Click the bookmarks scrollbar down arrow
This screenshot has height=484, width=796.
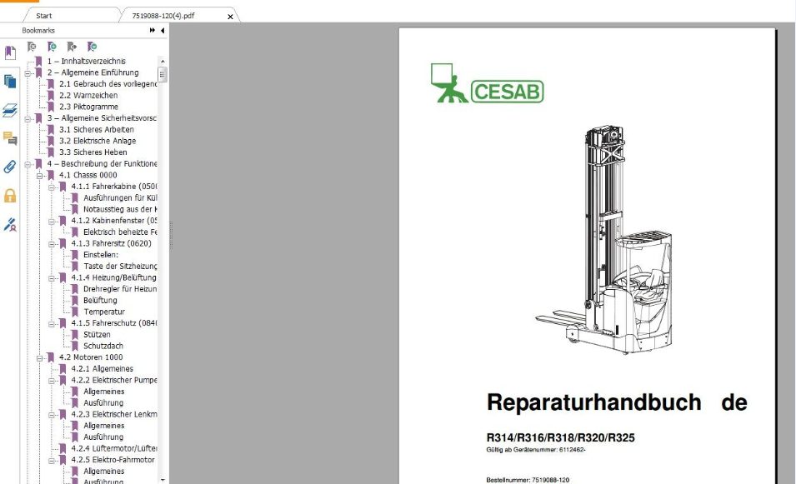[x=163, y=480]
